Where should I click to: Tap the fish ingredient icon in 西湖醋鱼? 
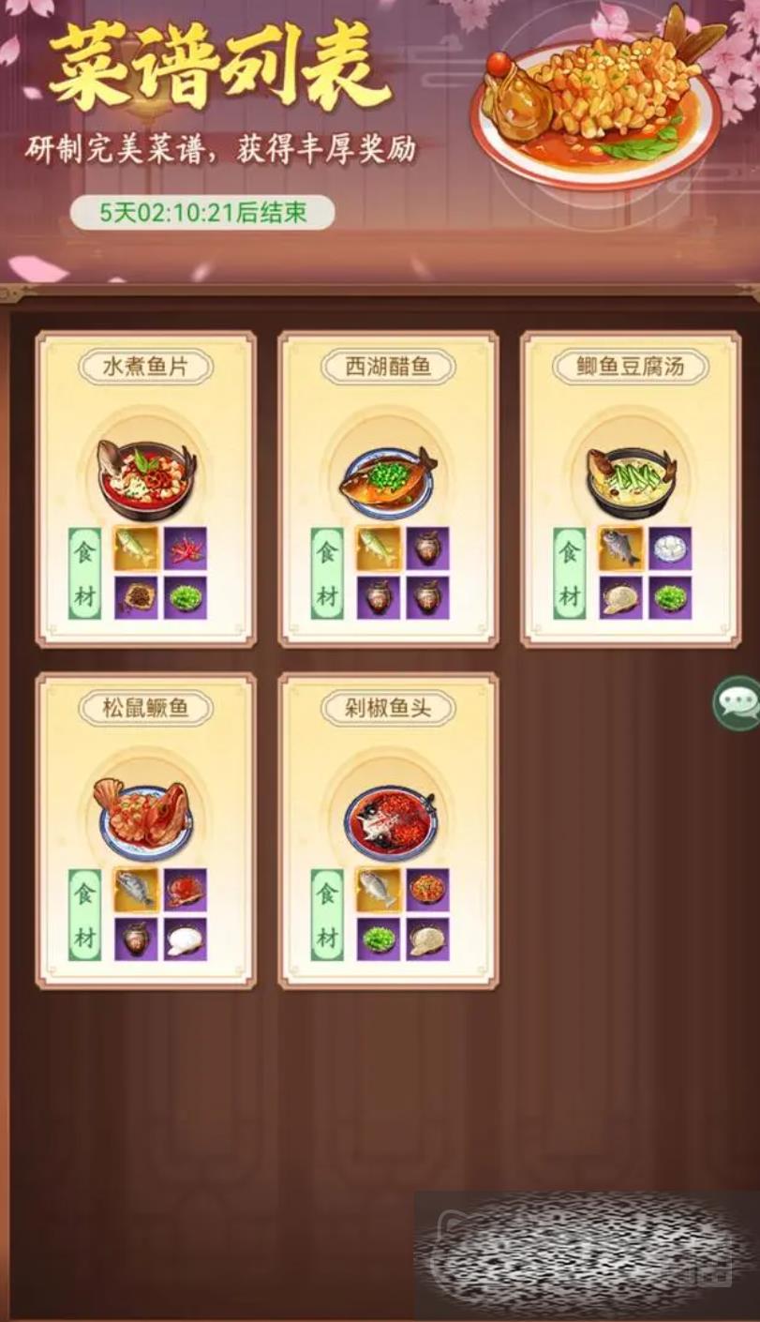379,548
